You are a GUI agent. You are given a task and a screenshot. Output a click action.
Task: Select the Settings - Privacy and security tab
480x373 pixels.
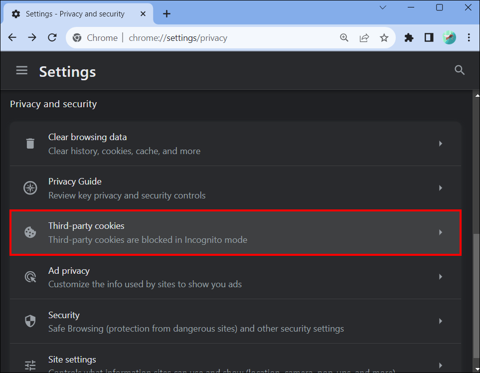[75, 14]
